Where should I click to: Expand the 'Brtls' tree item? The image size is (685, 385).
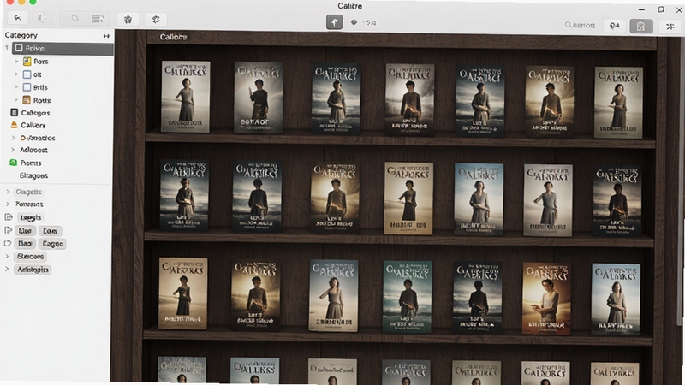pos(16,87)
